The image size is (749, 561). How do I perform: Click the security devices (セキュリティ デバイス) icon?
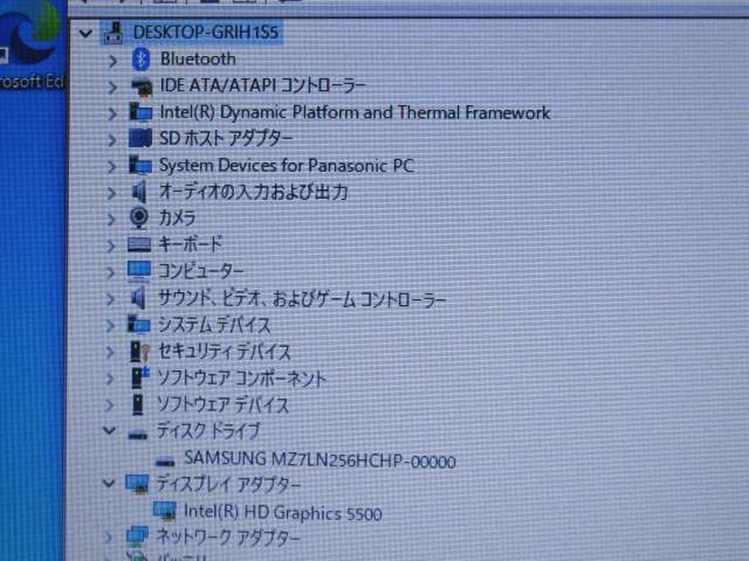[x=139, y=352]
